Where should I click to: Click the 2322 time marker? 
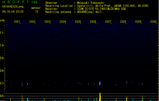coord(32,22)
